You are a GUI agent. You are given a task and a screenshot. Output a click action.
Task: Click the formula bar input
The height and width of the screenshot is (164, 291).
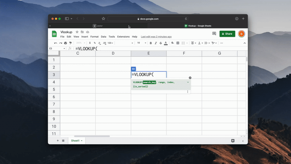160,48
